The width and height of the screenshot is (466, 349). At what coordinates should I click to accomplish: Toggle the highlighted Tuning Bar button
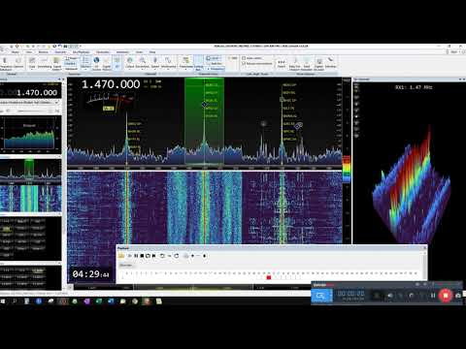tap(198, 63)
